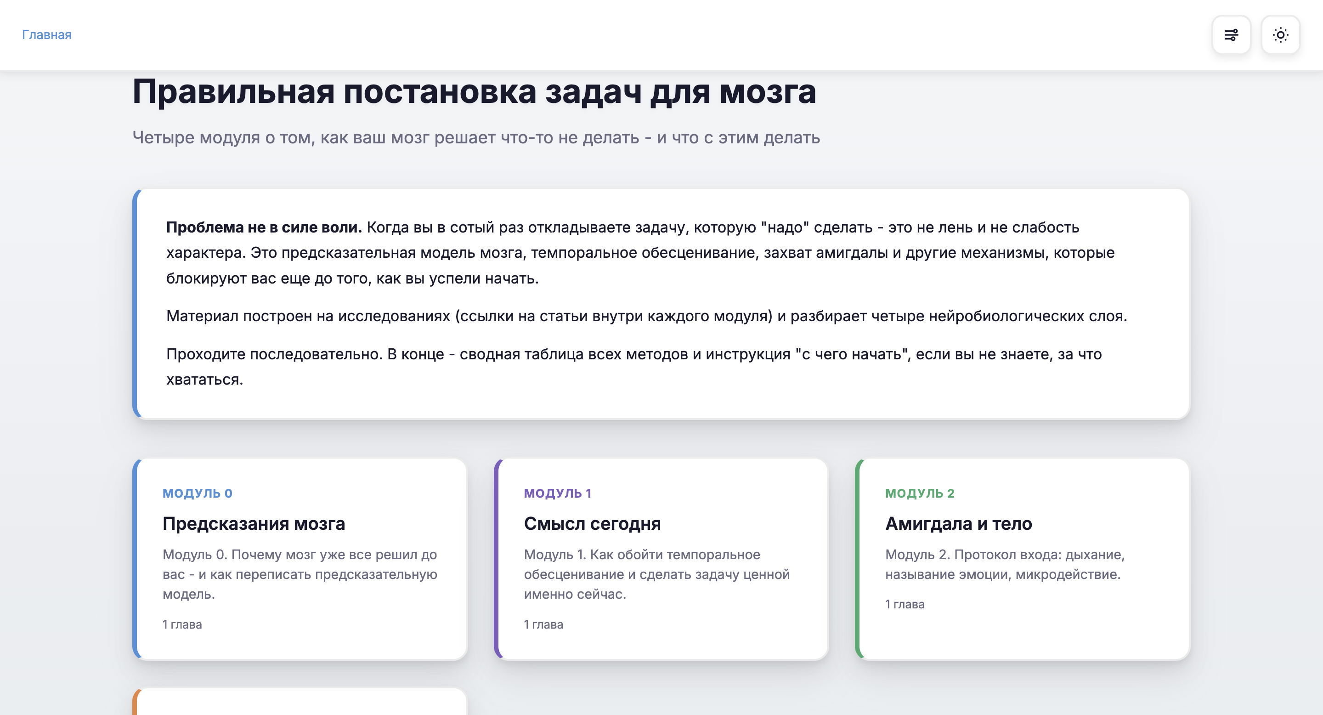Image resolution: width=1323 pixels, height=715 pixels.
Task: Click the МОДУЛЬ 0 blue label
Action: [x=198, y=493]
